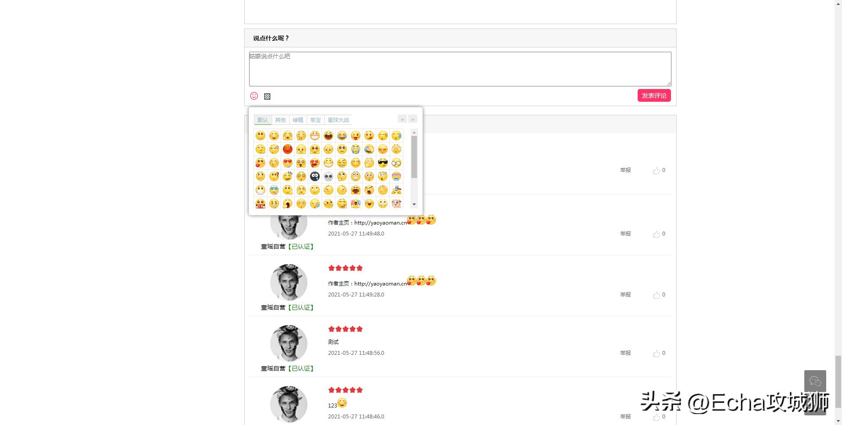Viewport: 842px width, 425px height.
Task: Click the smiley emoji picker button
Action: (254, 96)
